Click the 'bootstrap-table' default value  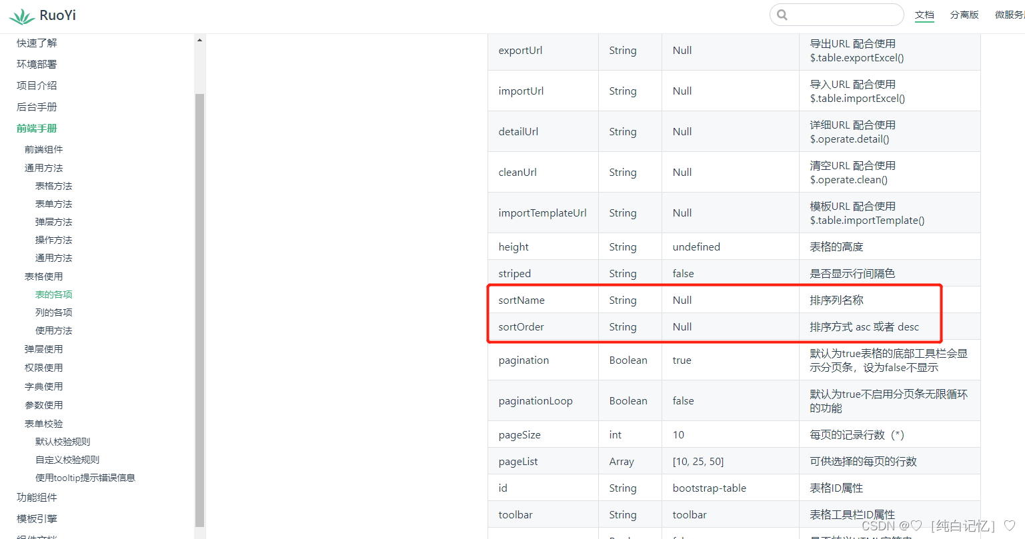[x=709, y=488]
